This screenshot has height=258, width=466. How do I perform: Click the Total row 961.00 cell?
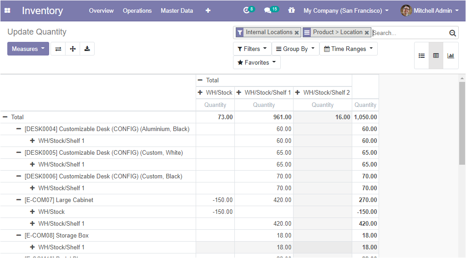click(x=264, y=117)
